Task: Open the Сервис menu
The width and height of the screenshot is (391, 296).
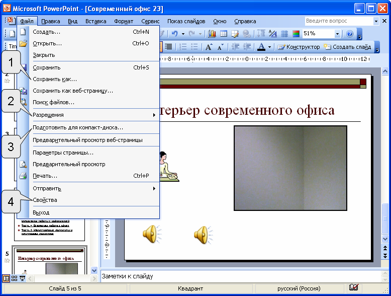Action: coord(150,21)
